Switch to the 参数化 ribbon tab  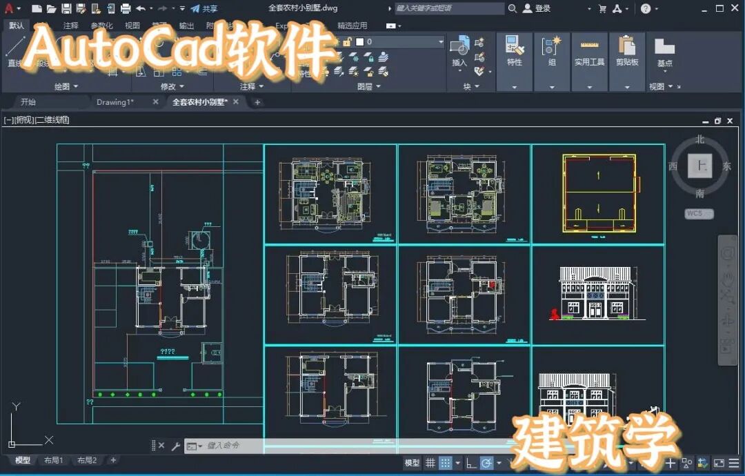tap(101, 26)
